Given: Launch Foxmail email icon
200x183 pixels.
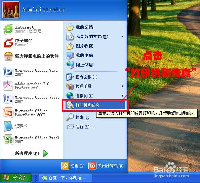Looking at the screenshot, I should pyautogui.click(x=8, y=43).
